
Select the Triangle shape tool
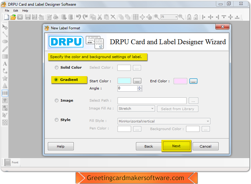[x=5, y=86]
